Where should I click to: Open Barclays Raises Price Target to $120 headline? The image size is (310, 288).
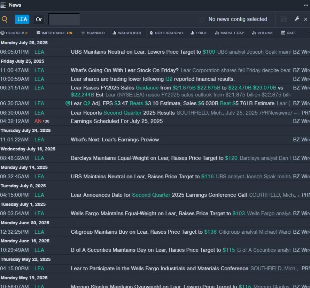[154, 158]
